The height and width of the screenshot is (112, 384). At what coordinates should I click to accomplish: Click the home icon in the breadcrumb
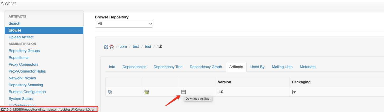click(x=111, y=47)
